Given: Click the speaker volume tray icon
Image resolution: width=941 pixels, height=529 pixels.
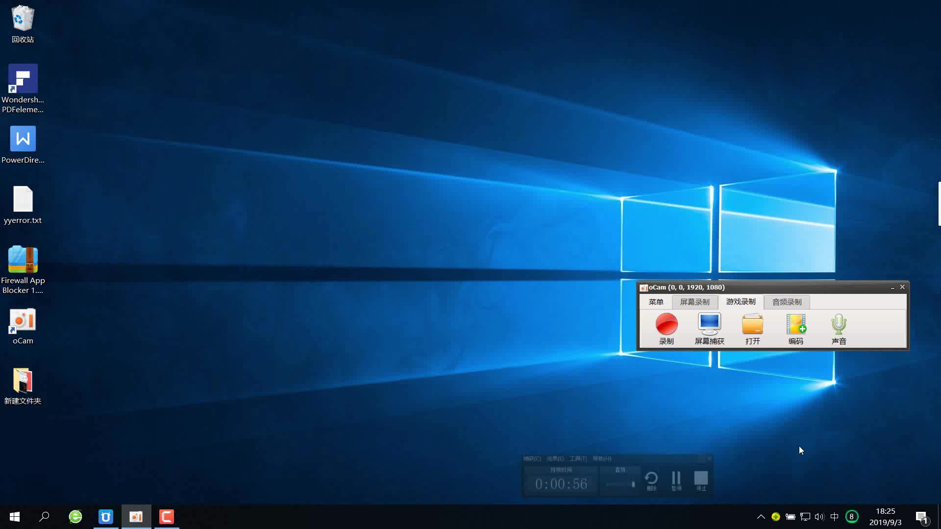Looking at the screenshot, I should tap(819, 516).
